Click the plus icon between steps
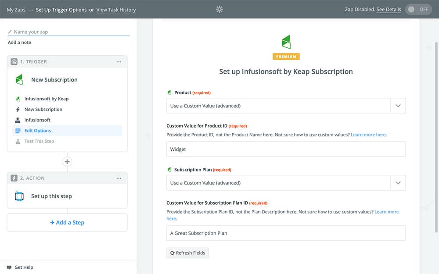439x274 pixels. click(x=67, y=161)
